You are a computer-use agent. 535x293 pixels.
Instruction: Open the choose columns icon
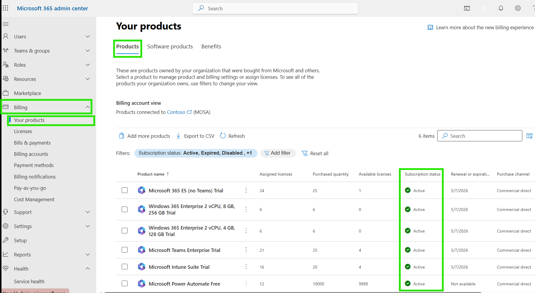(529, 136)
